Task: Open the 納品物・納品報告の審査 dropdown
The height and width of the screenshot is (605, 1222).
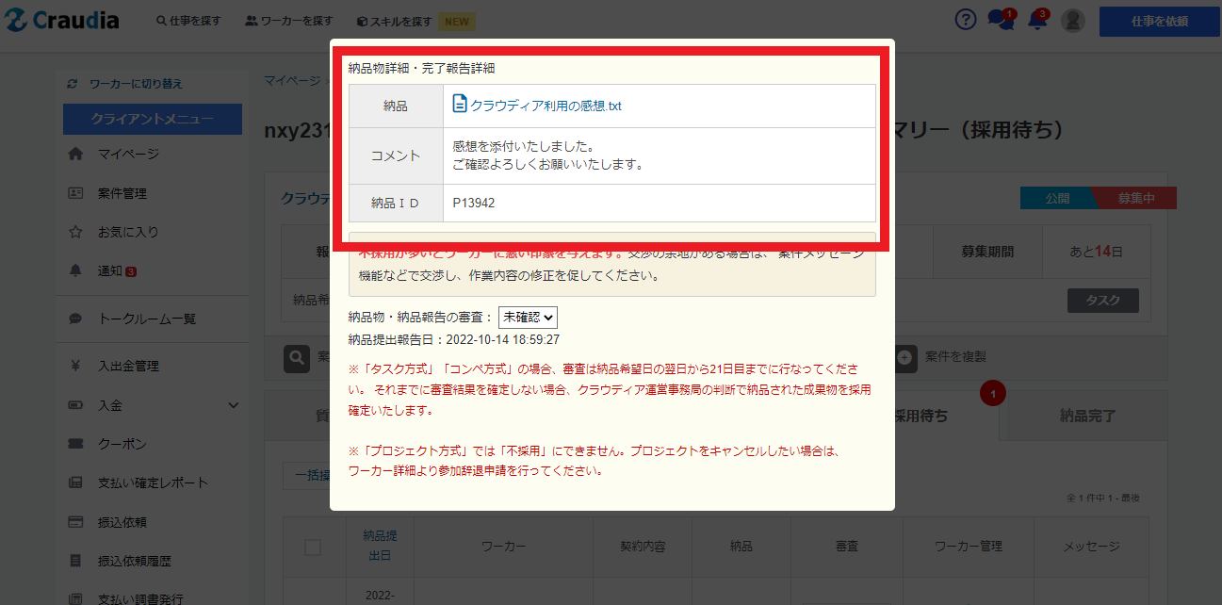Action: click(528, 318)
